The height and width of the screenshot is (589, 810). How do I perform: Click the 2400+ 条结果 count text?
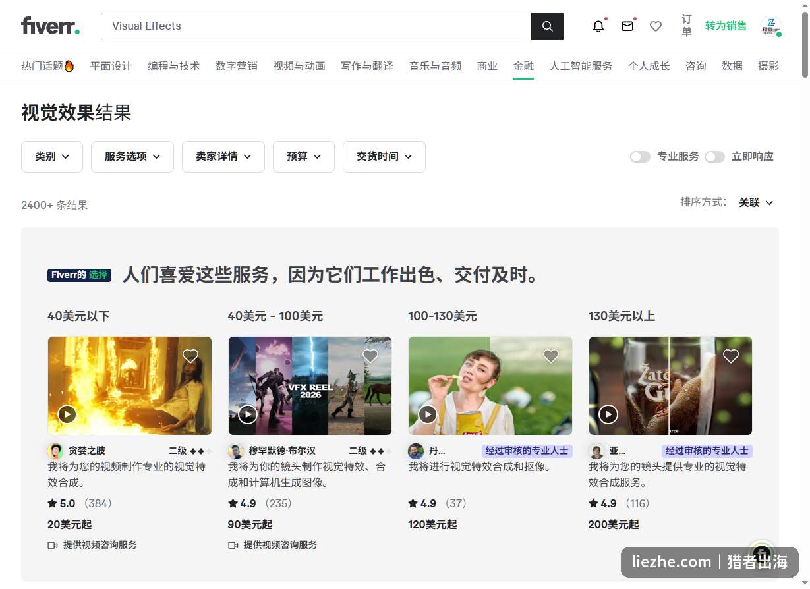(x=54, y=205)
